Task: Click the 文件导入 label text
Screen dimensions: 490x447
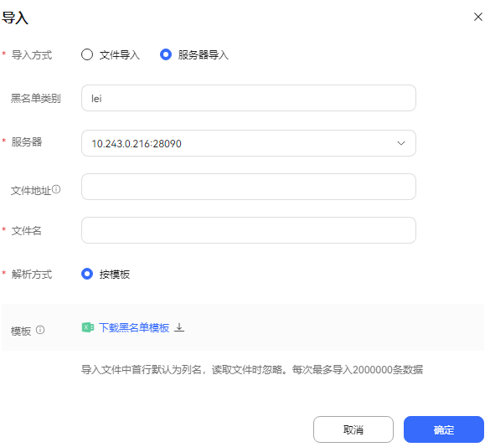Action: pos(120,55)
